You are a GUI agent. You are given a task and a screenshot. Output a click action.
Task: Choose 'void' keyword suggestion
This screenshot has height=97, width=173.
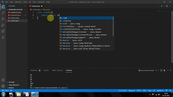click(86, 18)
